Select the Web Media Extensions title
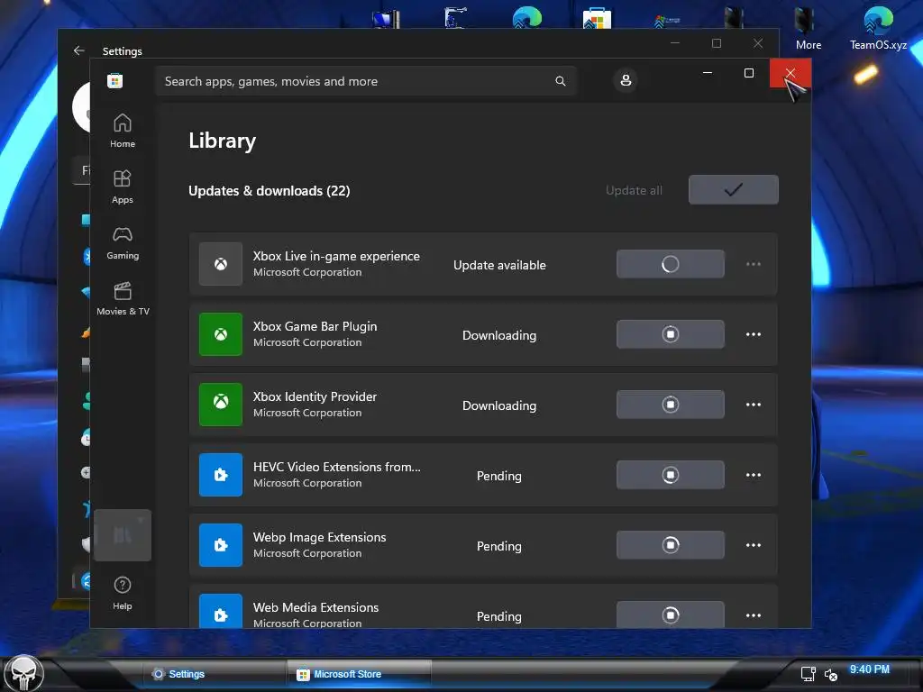Viewport: 923px width, 692px height. [x=316, y=607]
